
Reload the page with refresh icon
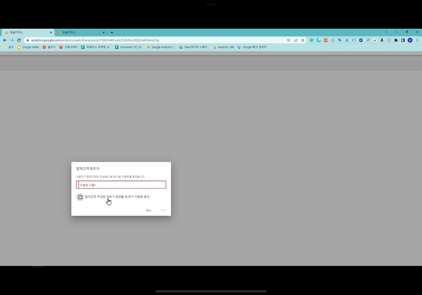19,40
